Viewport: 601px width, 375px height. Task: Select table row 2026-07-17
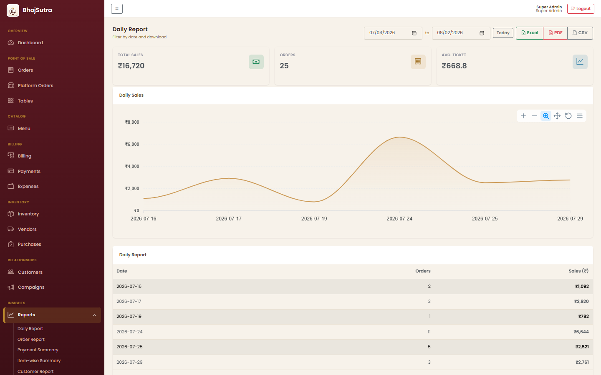[353, 302]
